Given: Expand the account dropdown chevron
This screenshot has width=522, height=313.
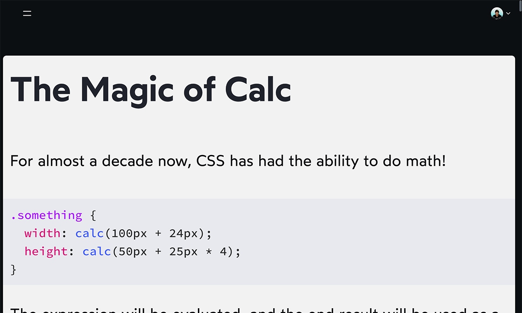Looking at the screenshot, I should coord(508,13).
